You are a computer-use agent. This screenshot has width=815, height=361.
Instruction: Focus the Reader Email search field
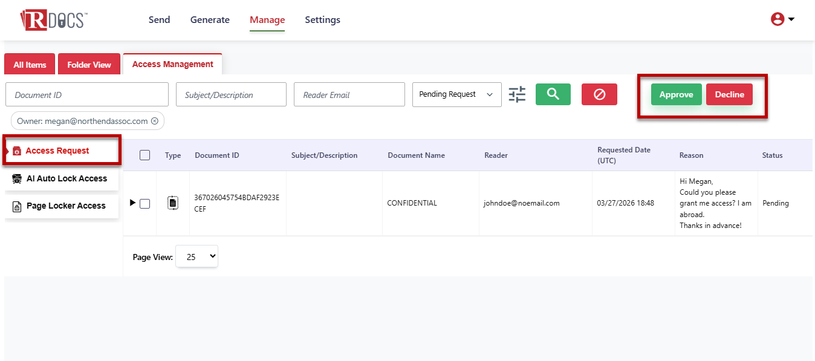349,94
